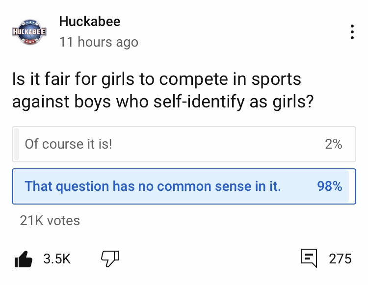Image resolution: width=368 pixels, height=285 pixels.
Task: Click the "21K votes" total
Action: (x=50, y=221)
